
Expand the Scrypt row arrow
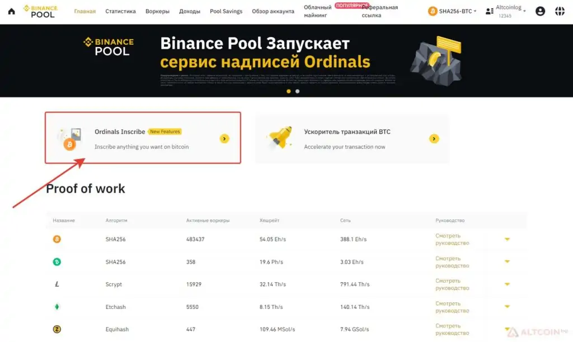point(507,284)
